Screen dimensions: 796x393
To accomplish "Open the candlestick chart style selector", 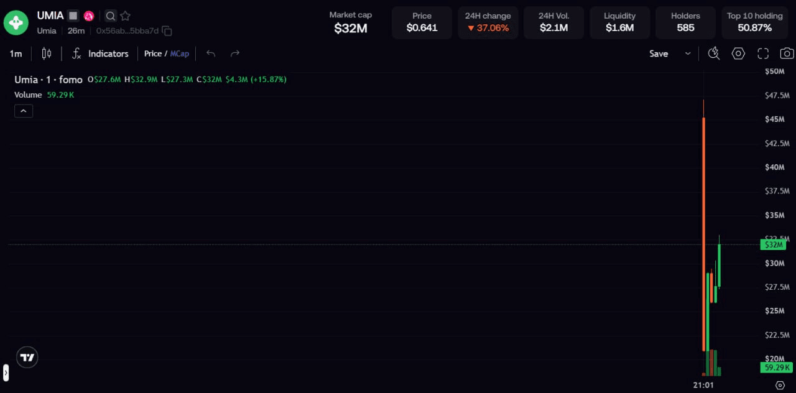I will point(47,53).
